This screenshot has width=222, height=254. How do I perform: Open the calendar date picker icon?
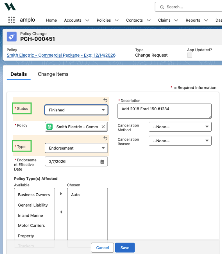pyautogui.click(x=102, y=162)
